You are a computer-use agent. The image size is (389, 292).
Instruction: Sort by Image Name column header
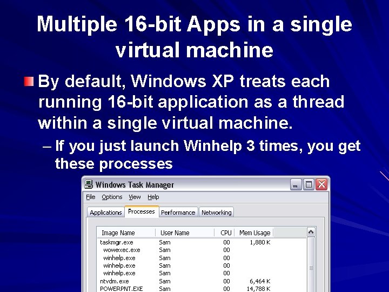click(126, 233)
